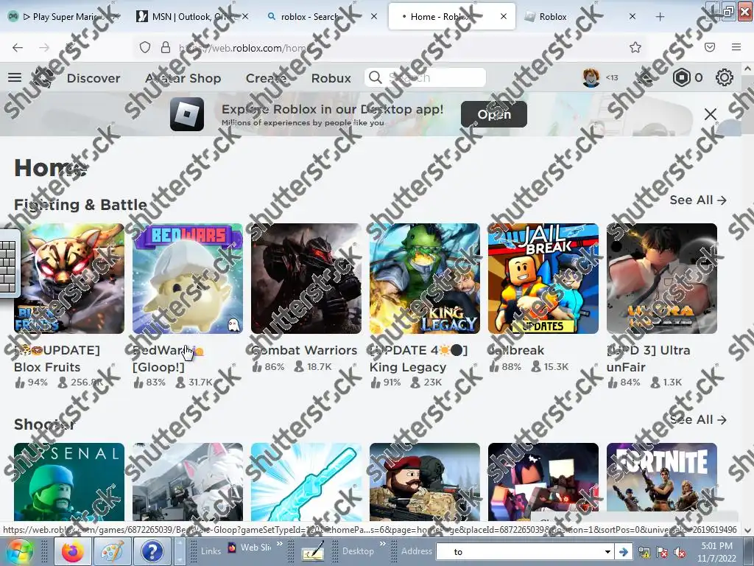
Task: Click the Robux balance icon
Action: coord(681,77)
